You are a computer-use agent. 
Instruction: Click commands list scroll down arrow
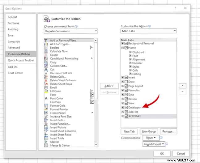[x=96, y=145]
